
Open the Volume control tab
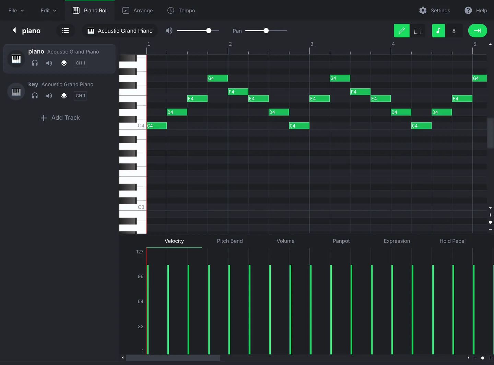pyautogui.click(x=285, y=241)
